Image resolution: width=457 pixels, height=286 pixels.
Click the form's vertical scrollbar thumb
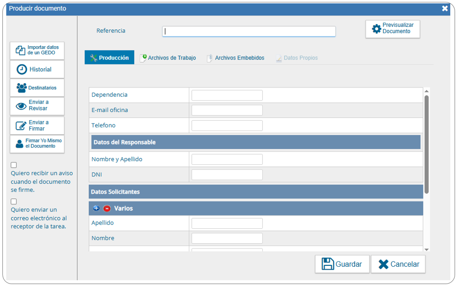[x=426, y=144]
